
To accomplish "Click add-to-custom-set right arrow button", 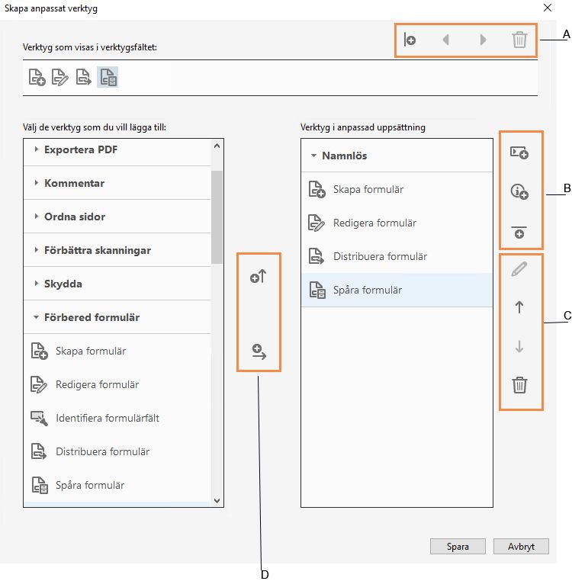I will (258, 351).
